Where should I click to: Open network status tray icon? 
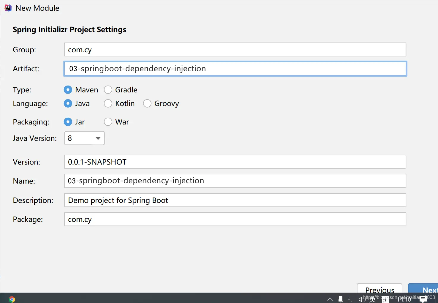[x=352, y=299]
